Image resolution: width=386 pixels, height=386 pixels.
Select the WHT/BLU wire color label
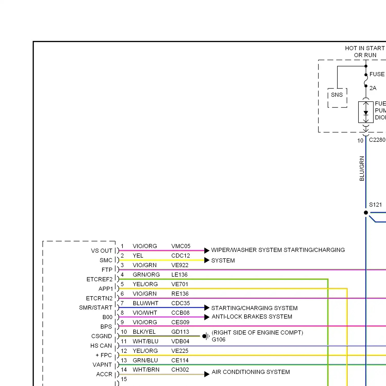[145, 341]
